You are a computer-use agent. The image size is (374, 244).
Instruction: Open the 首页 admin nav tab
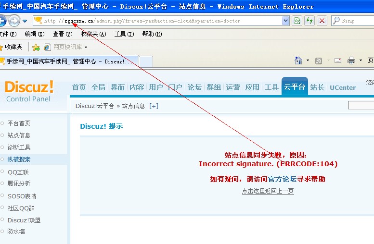[79, 87]
